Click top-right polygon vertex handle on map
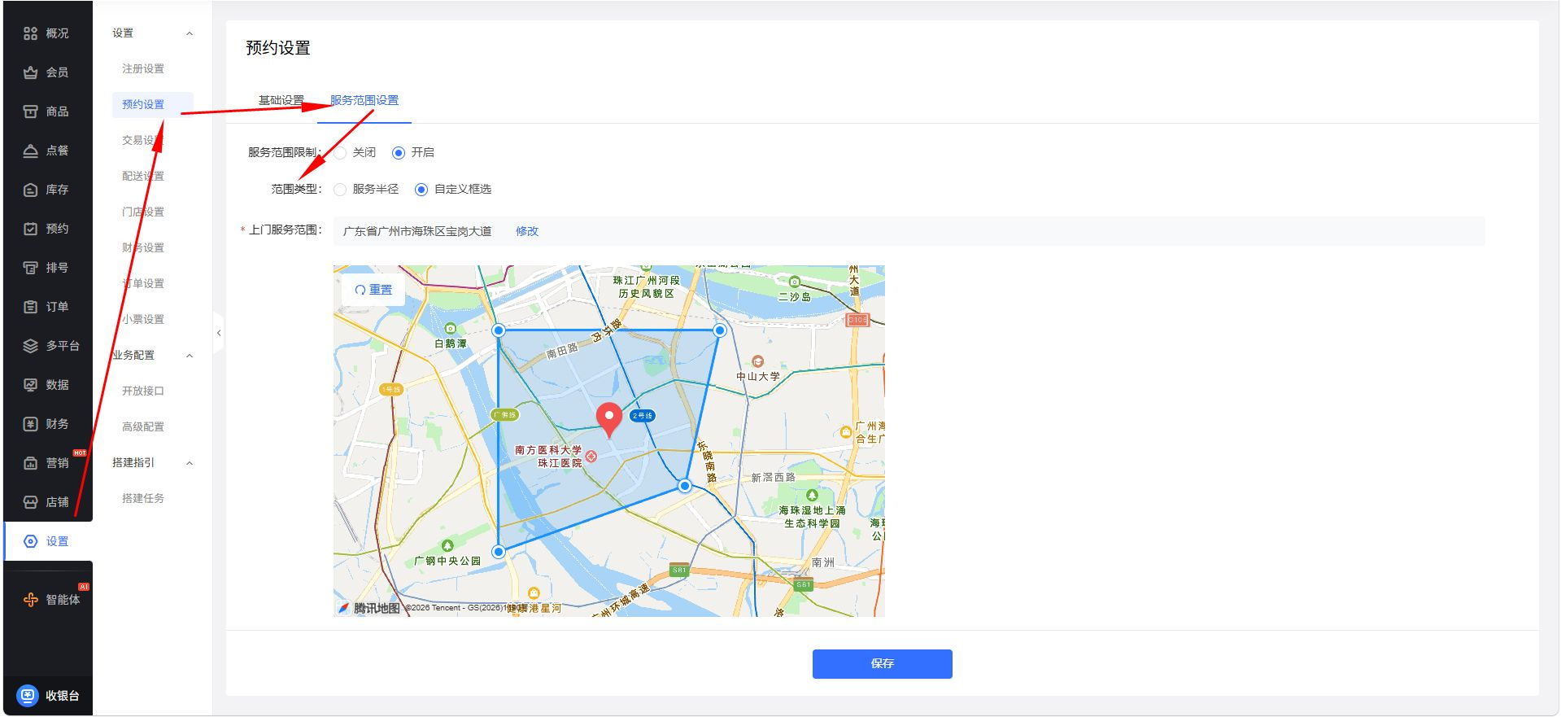This screenshot has height=717, width=1561. pos(720,330)
